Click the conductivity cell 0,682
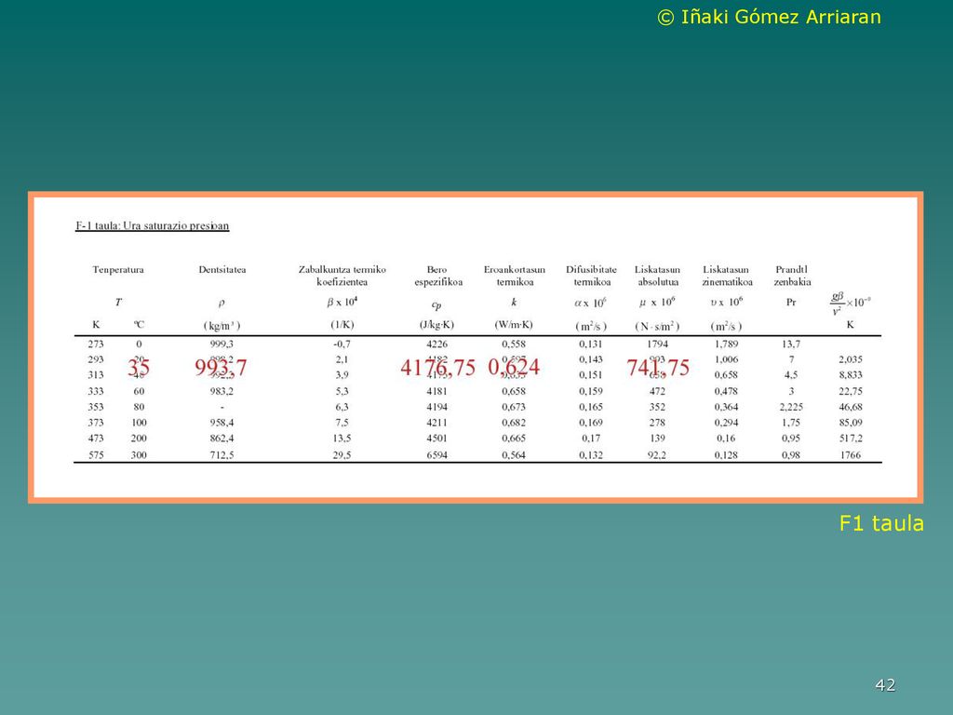The height and width of the screenshot is (715, 953). [x=514, y=423]
